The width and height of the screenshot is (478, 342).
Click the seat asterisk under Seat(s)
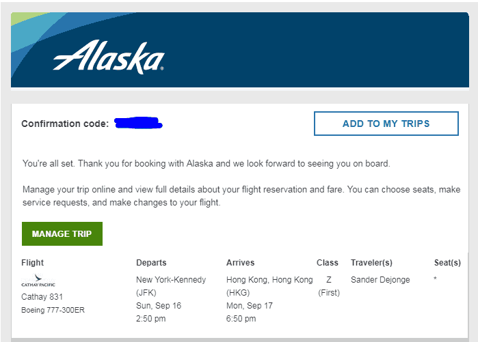pos(436,280)
